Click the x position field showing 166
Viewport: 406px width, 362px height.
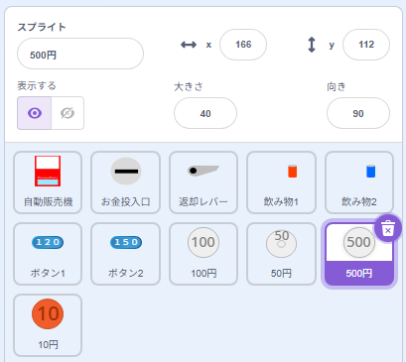(243, 45)
